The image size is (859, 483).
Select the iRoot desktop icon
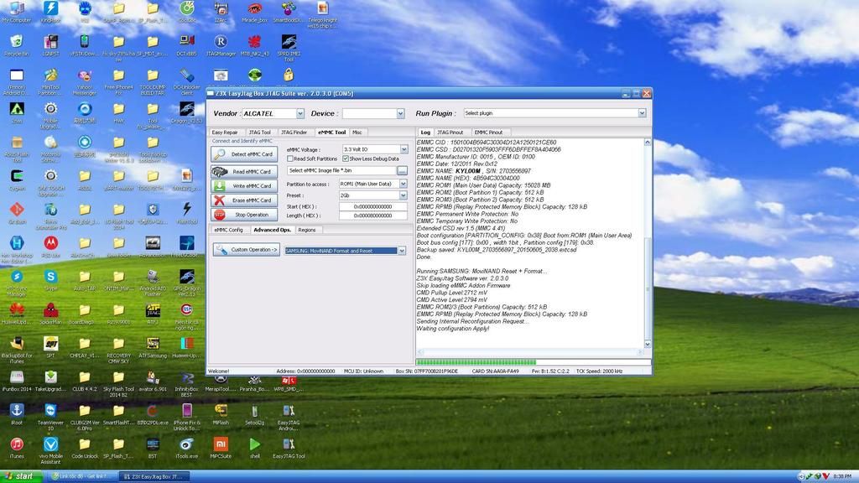pos(17,414)
